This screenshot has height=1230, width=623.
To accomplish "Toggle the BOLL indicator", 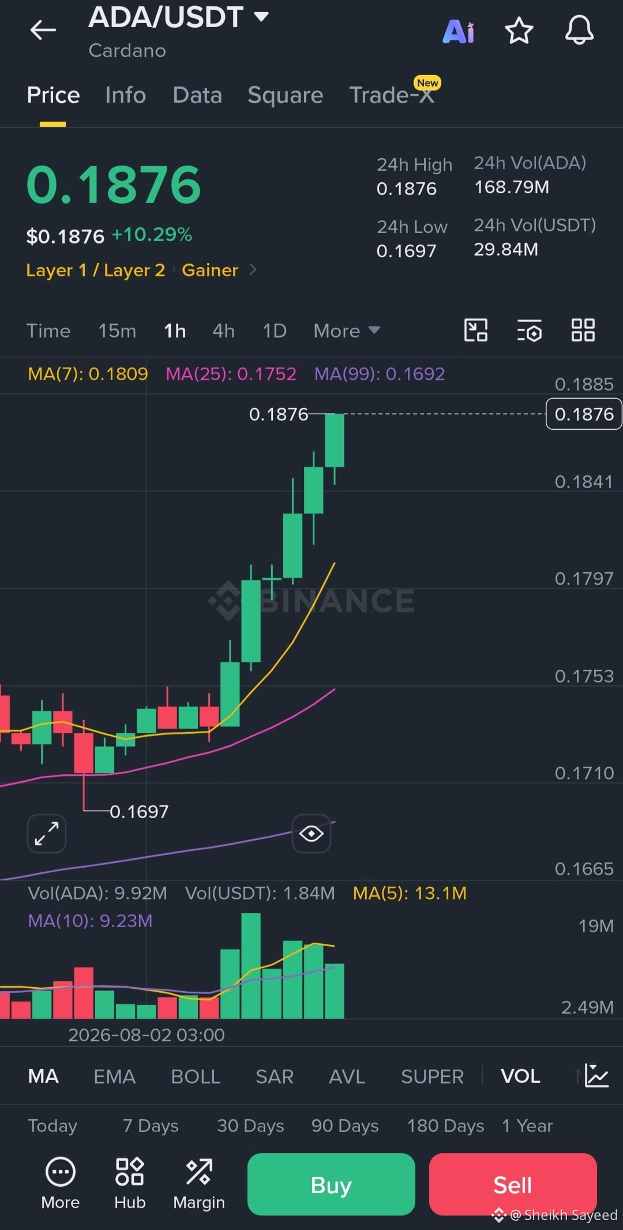I will [196, 1076].
